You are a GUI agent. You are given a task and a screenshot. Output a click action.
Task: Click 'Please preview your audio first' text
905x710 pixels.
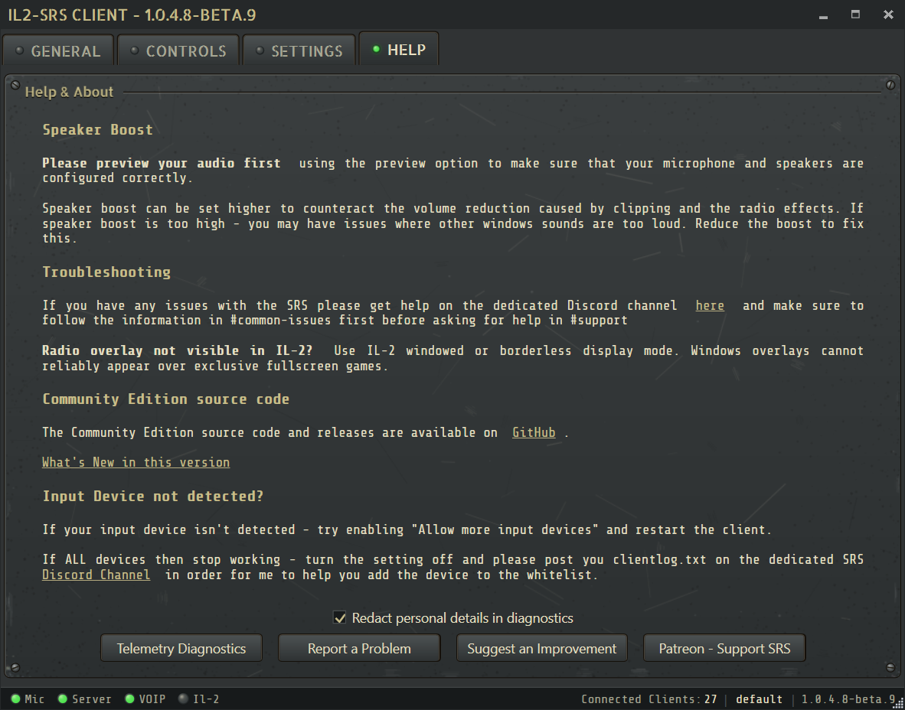point(161,163)
